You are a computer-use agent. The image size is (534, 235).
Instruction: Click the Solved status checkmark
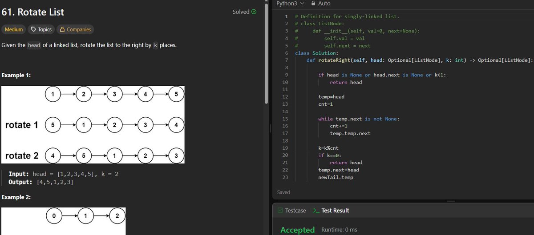click(254, 12)
